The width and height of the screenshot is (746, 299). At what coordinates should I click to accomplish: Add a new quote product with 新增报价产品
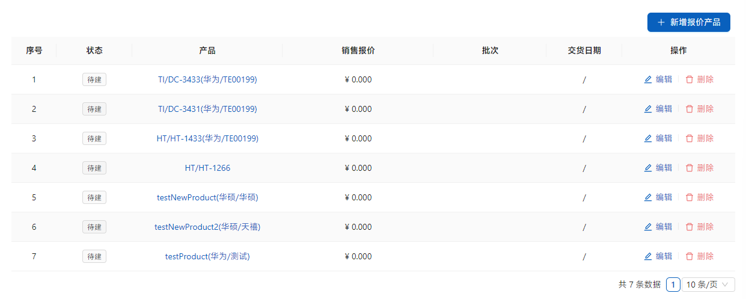pos(688,22)
